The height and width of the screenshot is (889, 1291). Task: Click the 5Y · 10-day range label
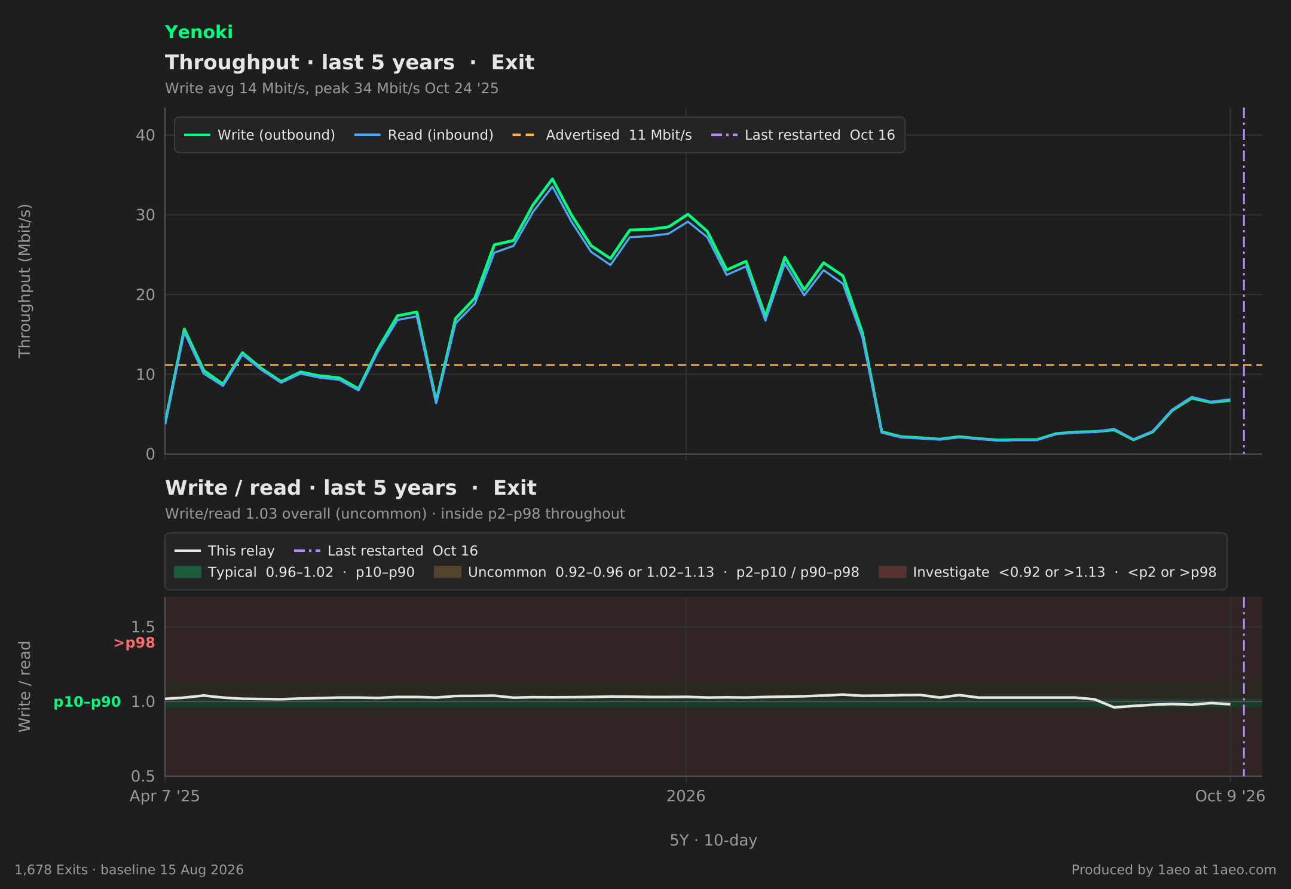[x=713, y=840]
